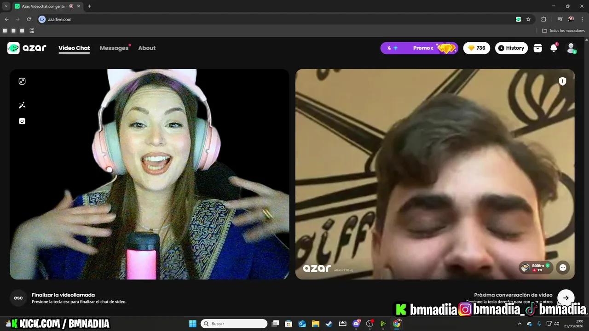Skip to next video chat with arrow button

coord(566,298)
